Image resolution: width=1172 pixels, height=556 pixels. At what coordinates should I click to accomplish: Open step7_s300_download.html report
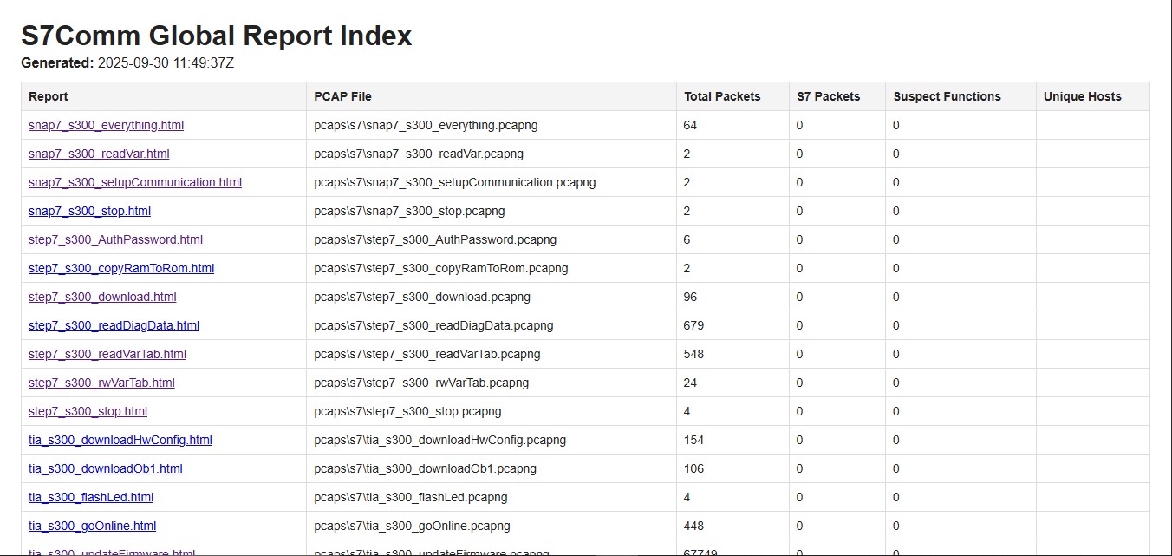102,297
